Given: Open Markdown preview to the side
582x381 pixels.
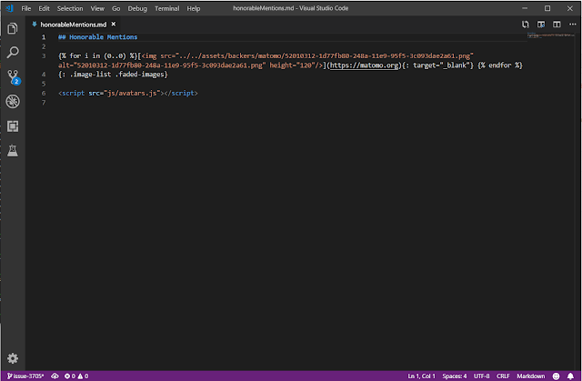Looking at the screenshot, I should click(x=541, y=25).
